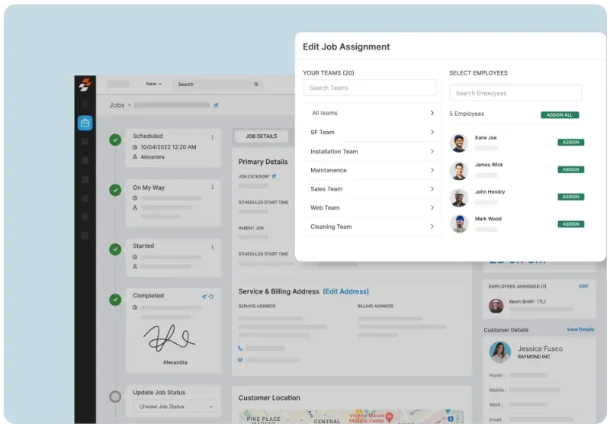
Task: Click the undo icon on Completed card
Action: pos(211,297)
